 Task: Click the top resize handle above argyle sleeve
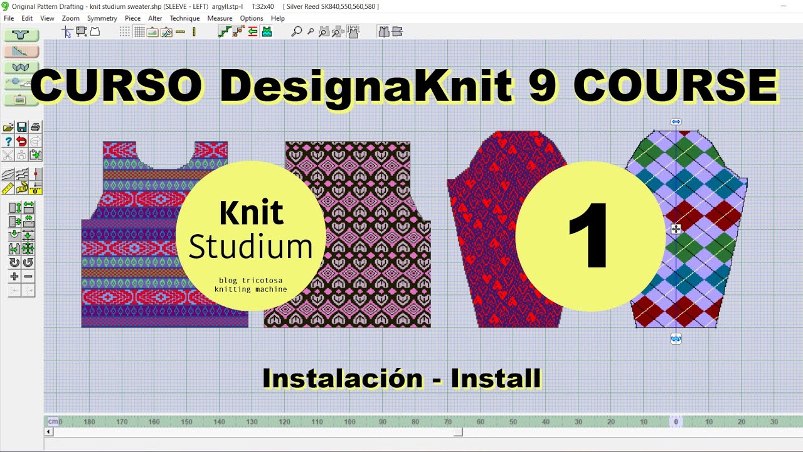pos(676,122)
